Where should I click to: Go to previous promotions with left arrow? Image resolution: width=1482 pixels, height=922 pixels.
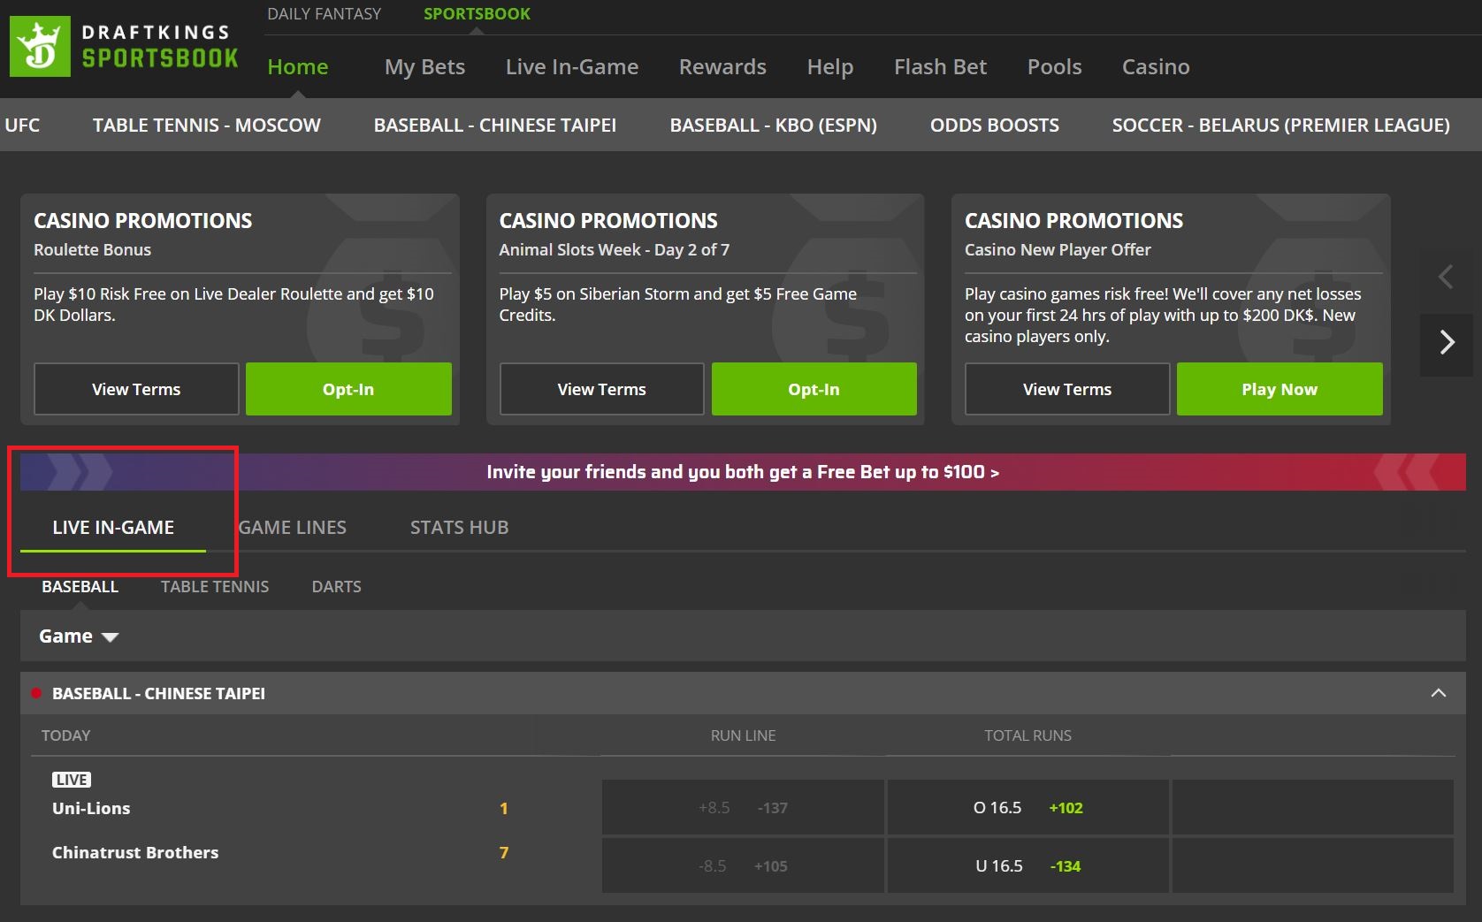pos(1447,278)
